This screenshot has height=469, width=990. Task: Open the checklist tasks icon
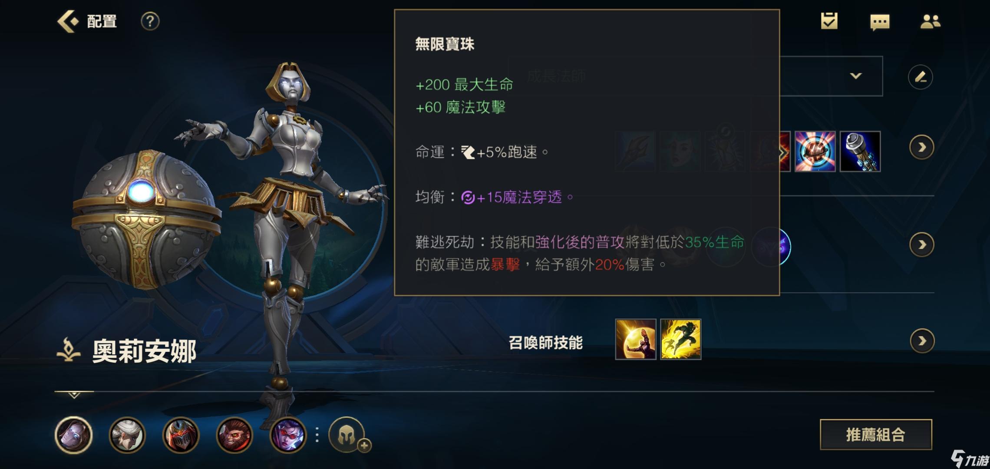(829, 21)
